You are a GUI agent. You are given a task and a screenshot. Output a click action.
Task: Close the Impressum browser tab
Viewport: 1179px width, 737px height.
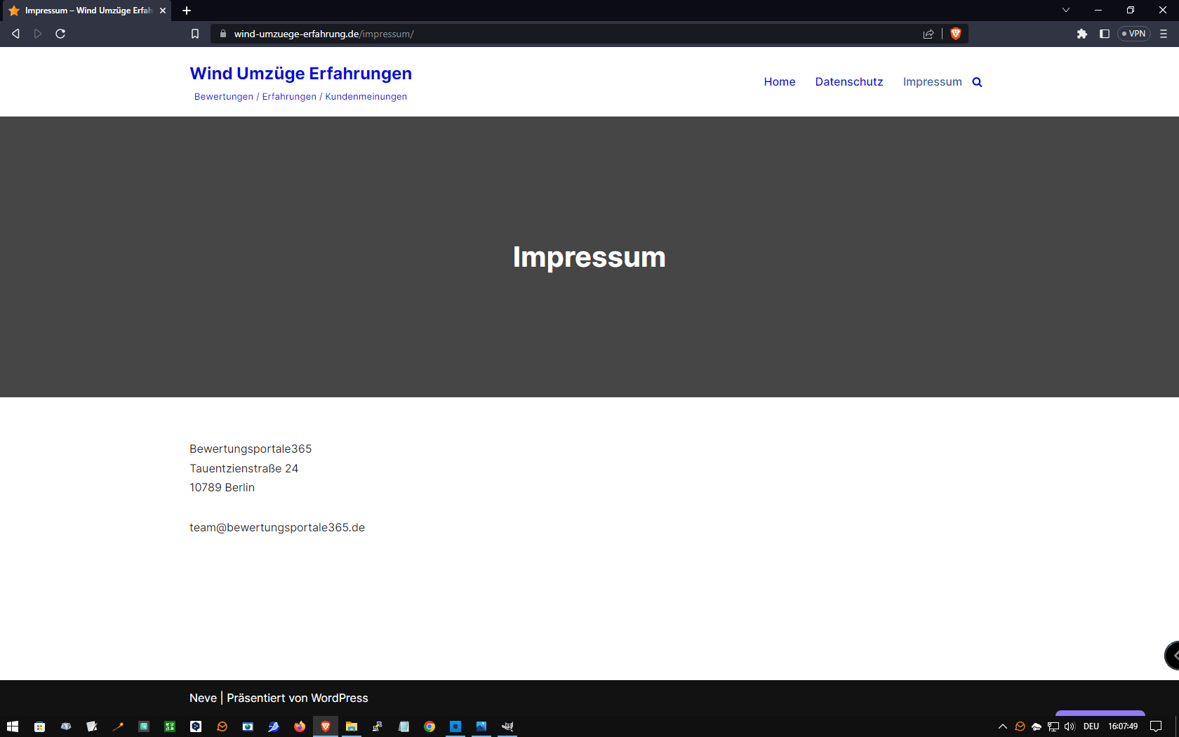(x=163, y=11)
